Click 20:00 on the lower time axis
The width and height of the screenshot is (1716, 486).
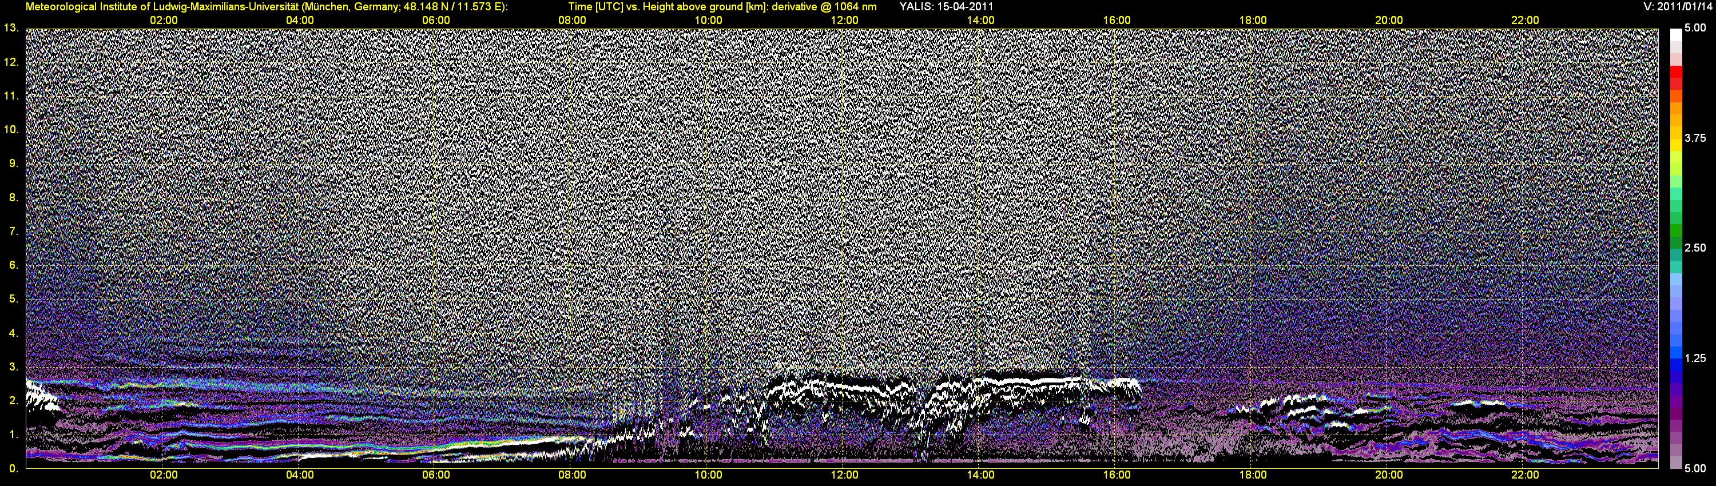coord(1389,475)
